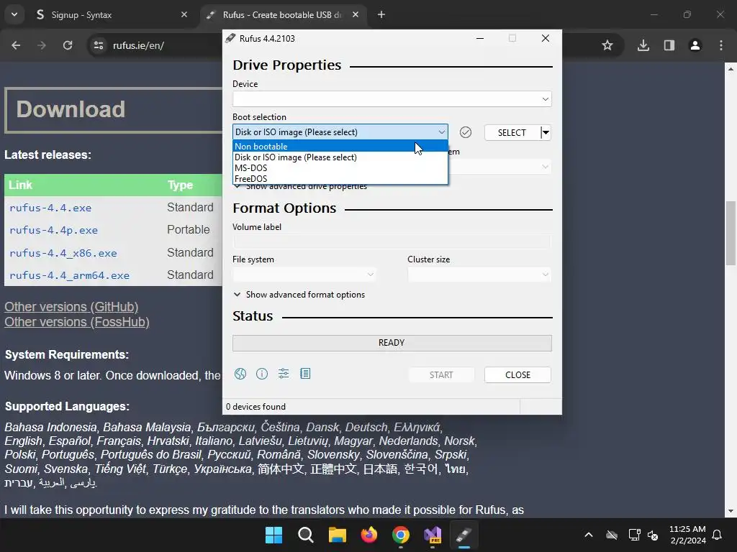Image resolution: width=737 pixels, height=552 pixels.
Task: Click the Volume label input field
Action: coord(392,241)
